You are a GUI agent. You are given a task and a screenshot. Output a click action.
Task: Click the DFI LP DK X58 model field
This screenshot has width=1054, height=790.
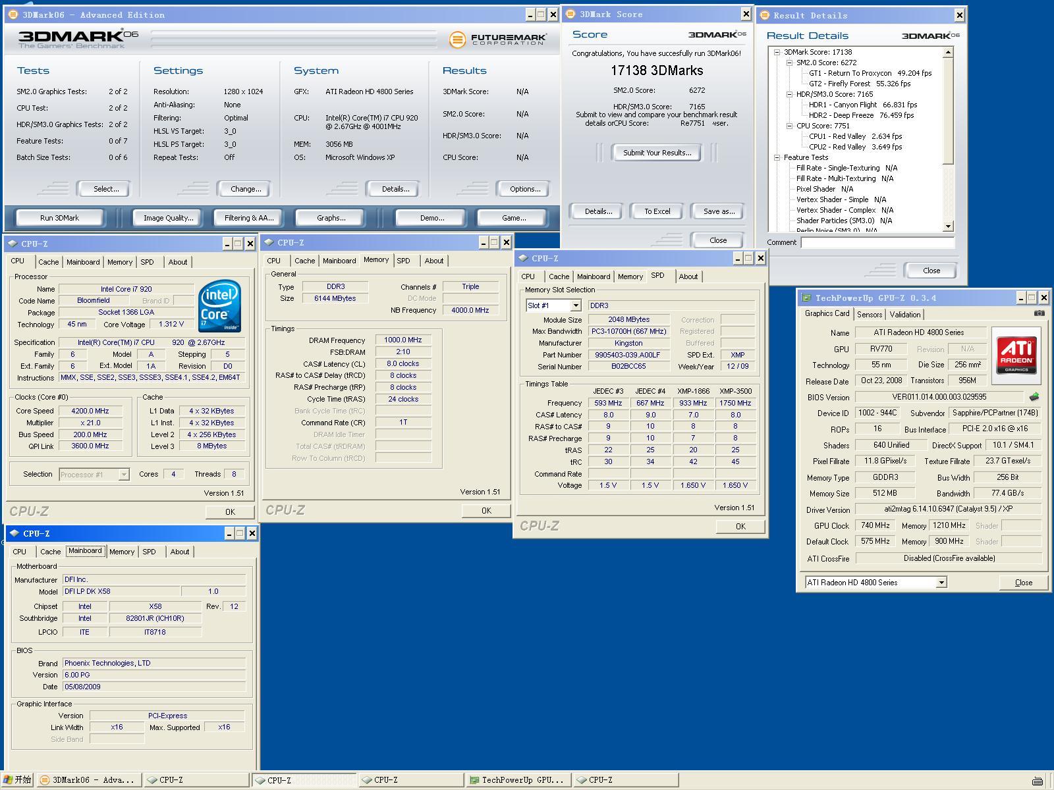pyautogui.click(x=121, y=591)
